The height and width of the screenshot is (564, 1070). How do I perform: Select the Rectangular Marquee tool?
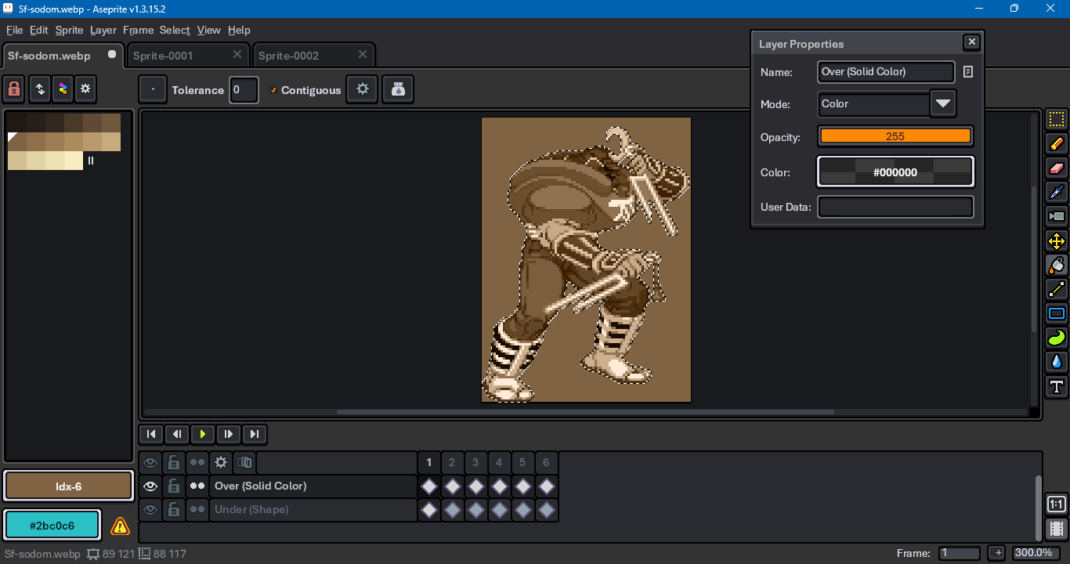1056,120
